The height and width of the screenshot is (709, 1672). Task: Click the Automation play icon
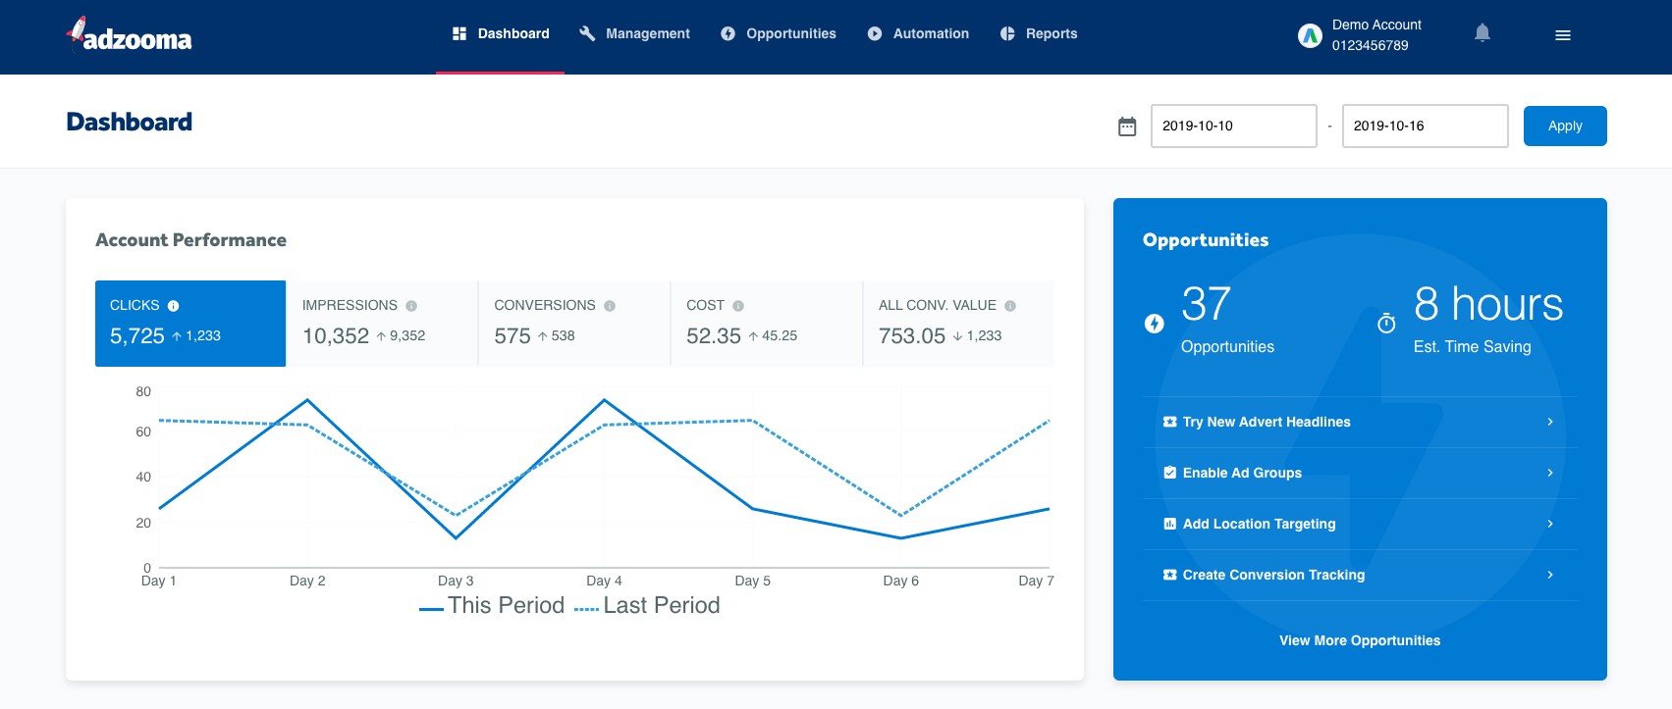pyautogui.click(x=875, y=33)
